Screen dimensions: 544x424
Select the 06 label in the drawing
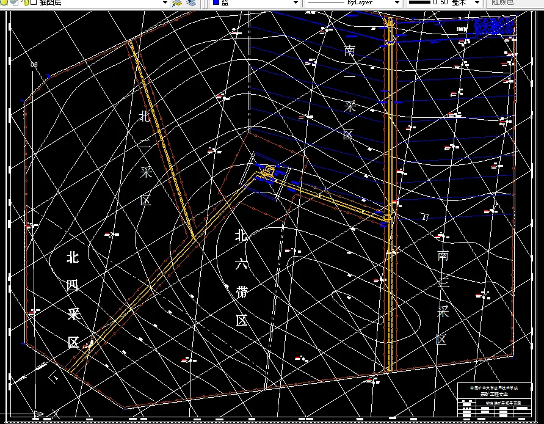[34, 65]
